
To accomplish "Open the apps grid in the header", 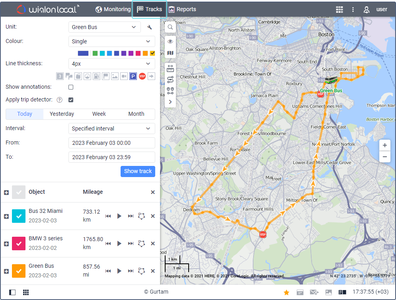I will pyautogui.click(x=339, y=10).
